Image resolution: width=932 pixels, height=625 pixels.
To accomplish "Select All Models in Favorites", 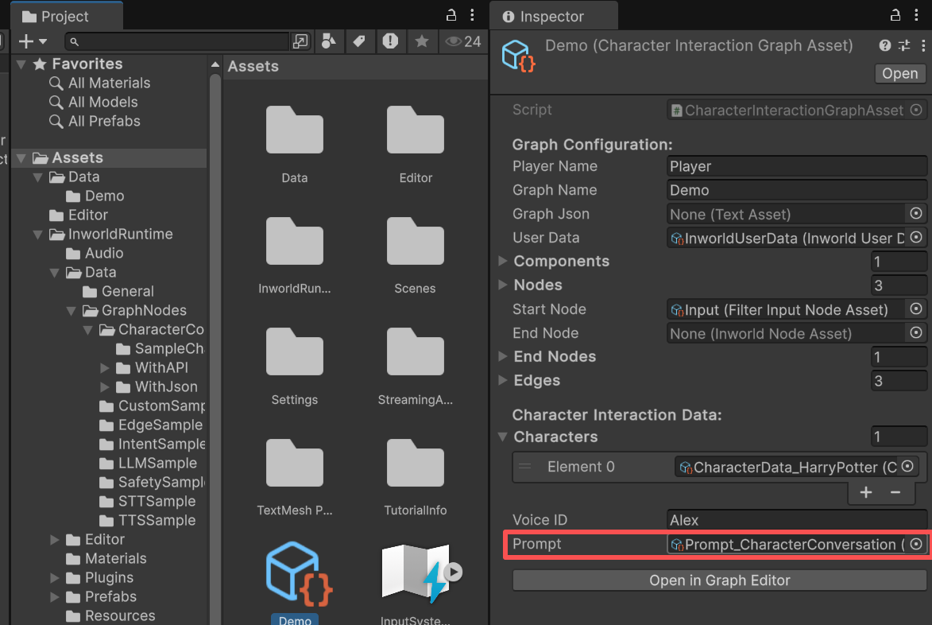I will point(102,103).
